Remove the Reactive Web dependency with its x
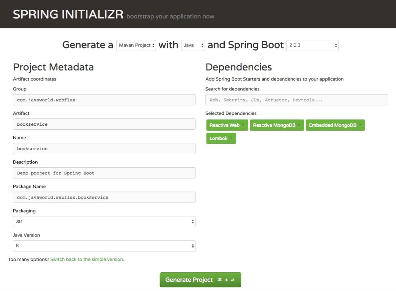This screenshot has height=291, width=396. tap(243, 125)
